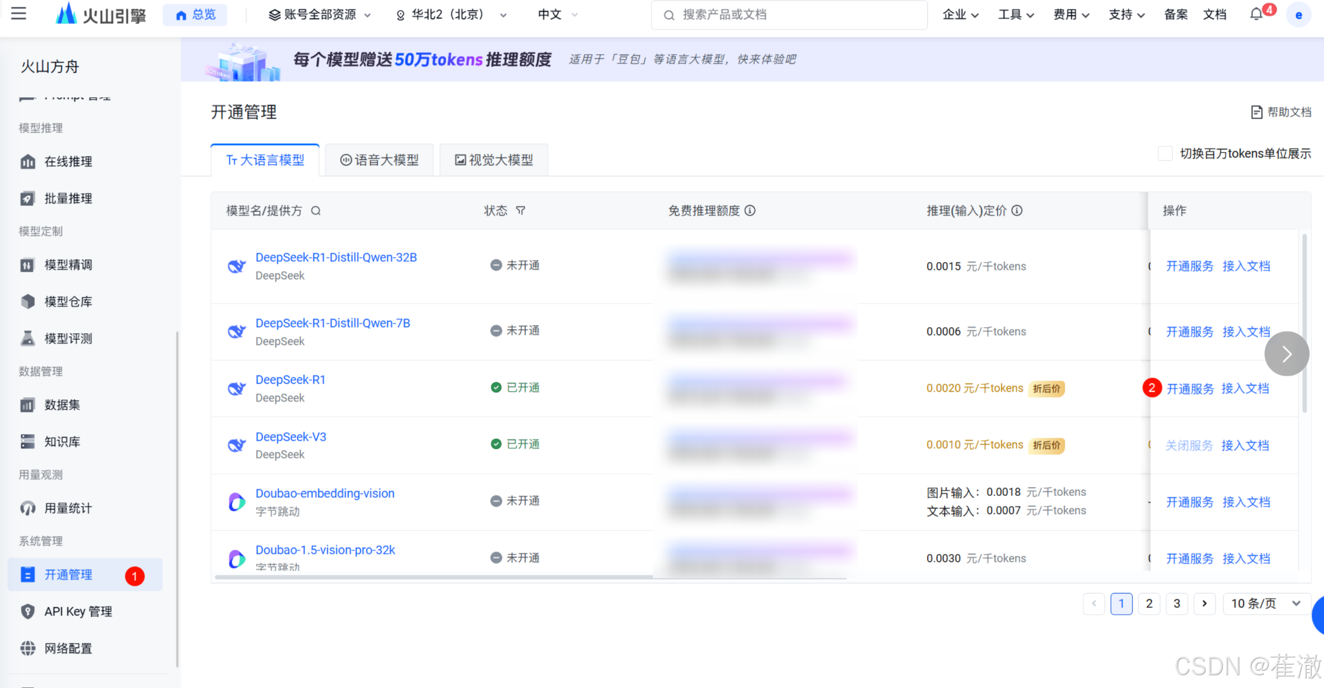Click the info icon next to 免费推理额度
This screenshot has width=1324, height=688.
[750, 210]
